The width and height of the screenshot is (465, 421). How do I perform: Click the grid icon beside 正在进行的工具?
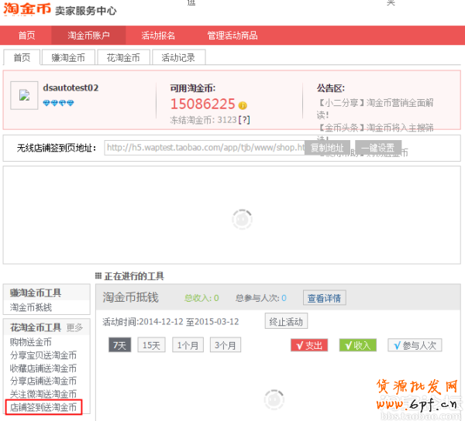pyautogui.click(x=98, y=276)
